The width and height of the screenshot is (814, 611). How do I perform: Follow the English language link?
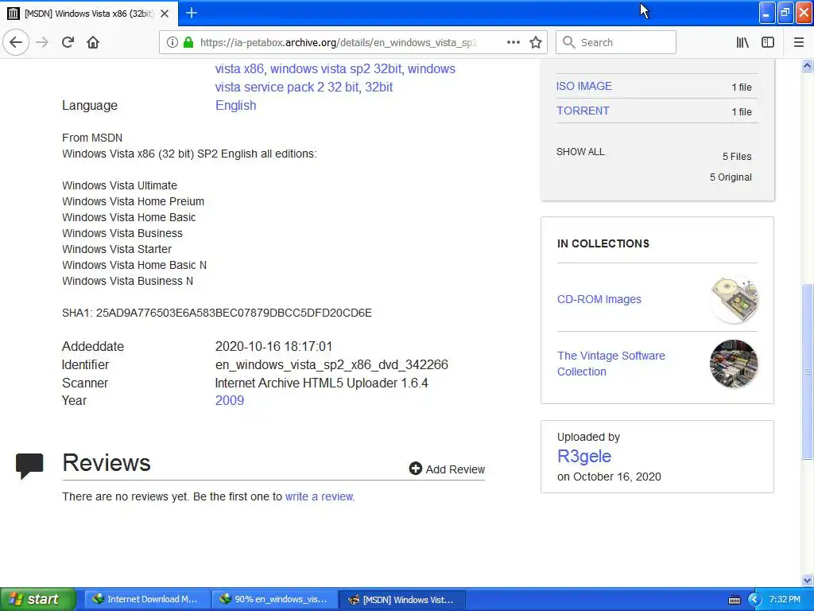pos(235,106)
